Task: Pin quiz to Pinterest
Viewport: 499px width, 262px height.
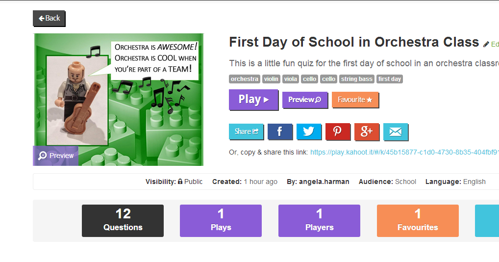Action: pos(338,131)
